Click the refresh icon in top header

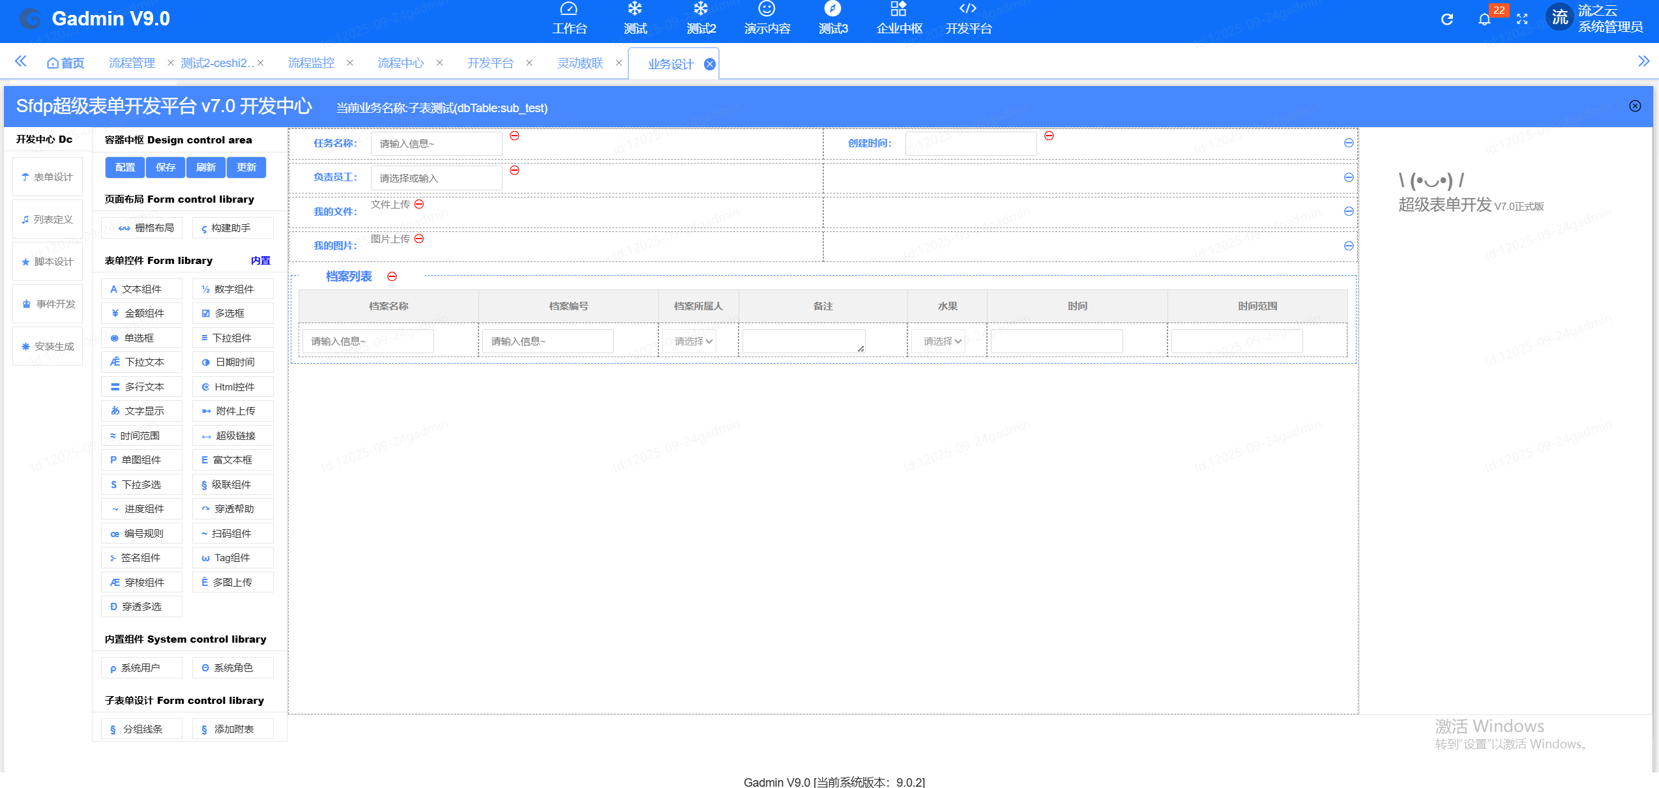click(1446, 19)
